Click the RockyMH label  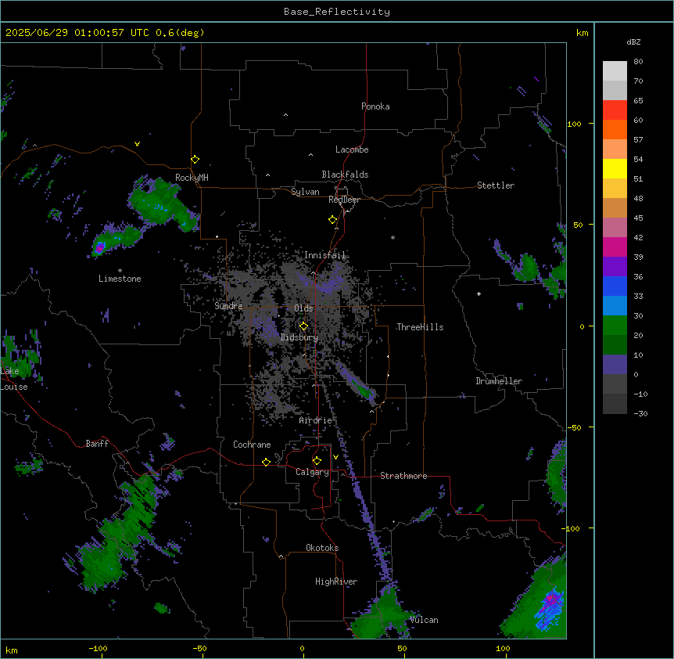(192, 178)
